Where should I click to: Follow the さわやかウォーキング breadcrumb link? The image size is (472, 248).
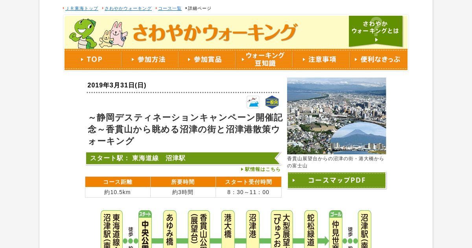[x=128, y=8]
